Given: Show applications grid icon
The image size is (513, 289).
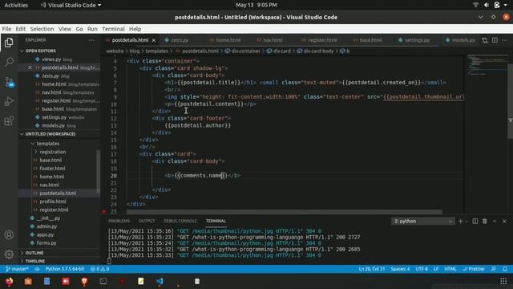Looking at the screenshot, I should click(503, 282).
